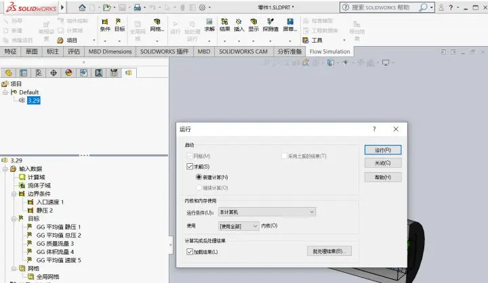Switch to the 评估 tab
Viewport: 488px width, 283px height.
coord(74,51)
